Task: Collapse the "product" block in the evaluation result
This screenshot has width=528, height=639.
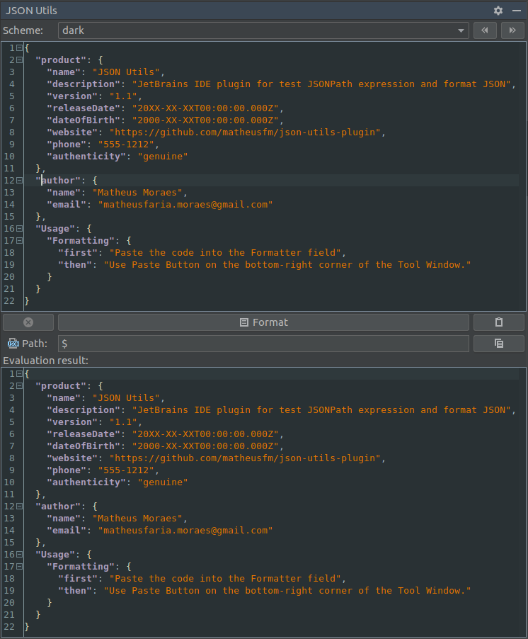Action: (x=19, y=386)
